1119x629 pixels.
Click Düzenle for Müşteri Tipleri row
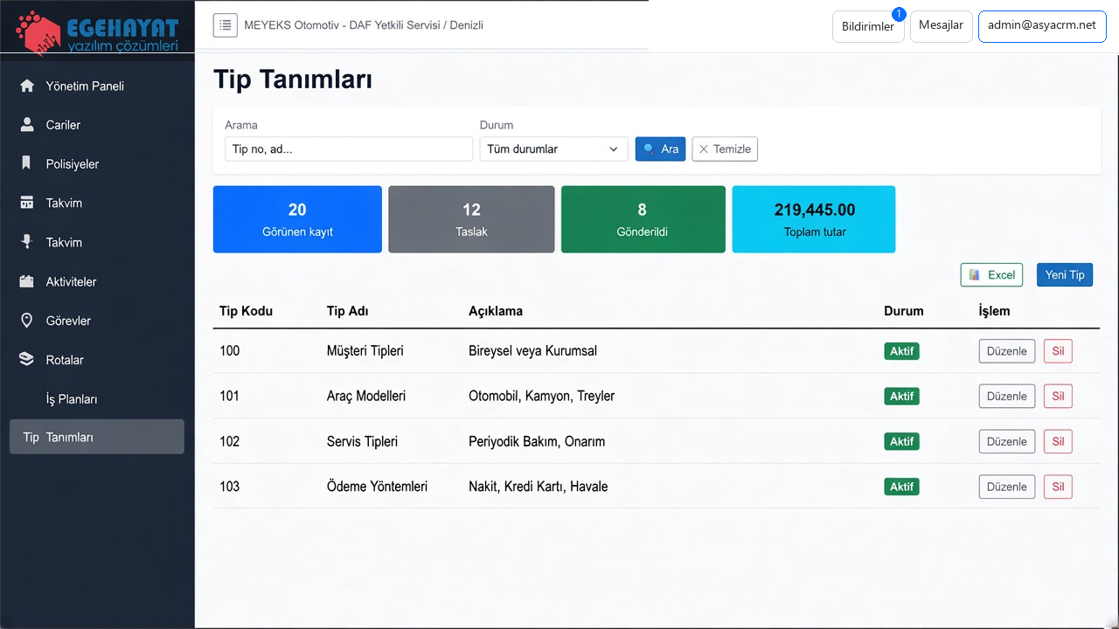tap(1007, 351)
